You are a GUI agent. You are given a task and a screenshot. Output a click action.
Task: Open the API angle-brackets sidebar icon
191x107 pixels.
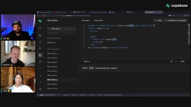[x=40, y=68]
